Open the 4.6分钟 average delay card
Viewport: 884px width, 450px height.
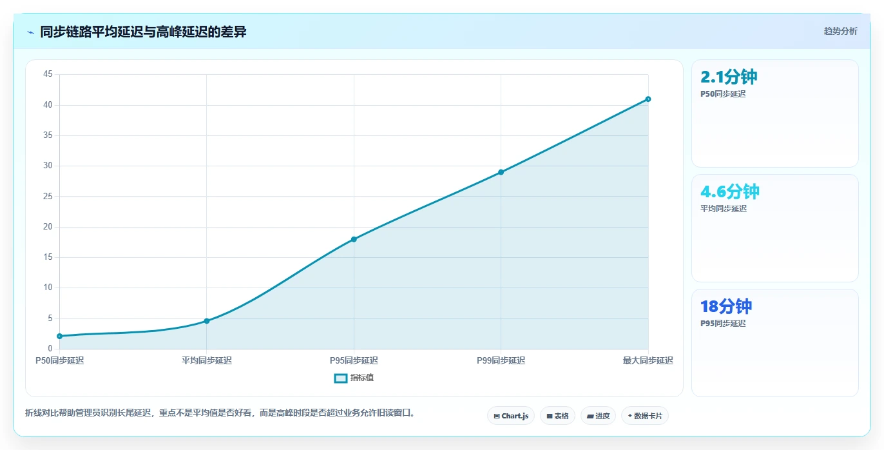tap(774, 228)
